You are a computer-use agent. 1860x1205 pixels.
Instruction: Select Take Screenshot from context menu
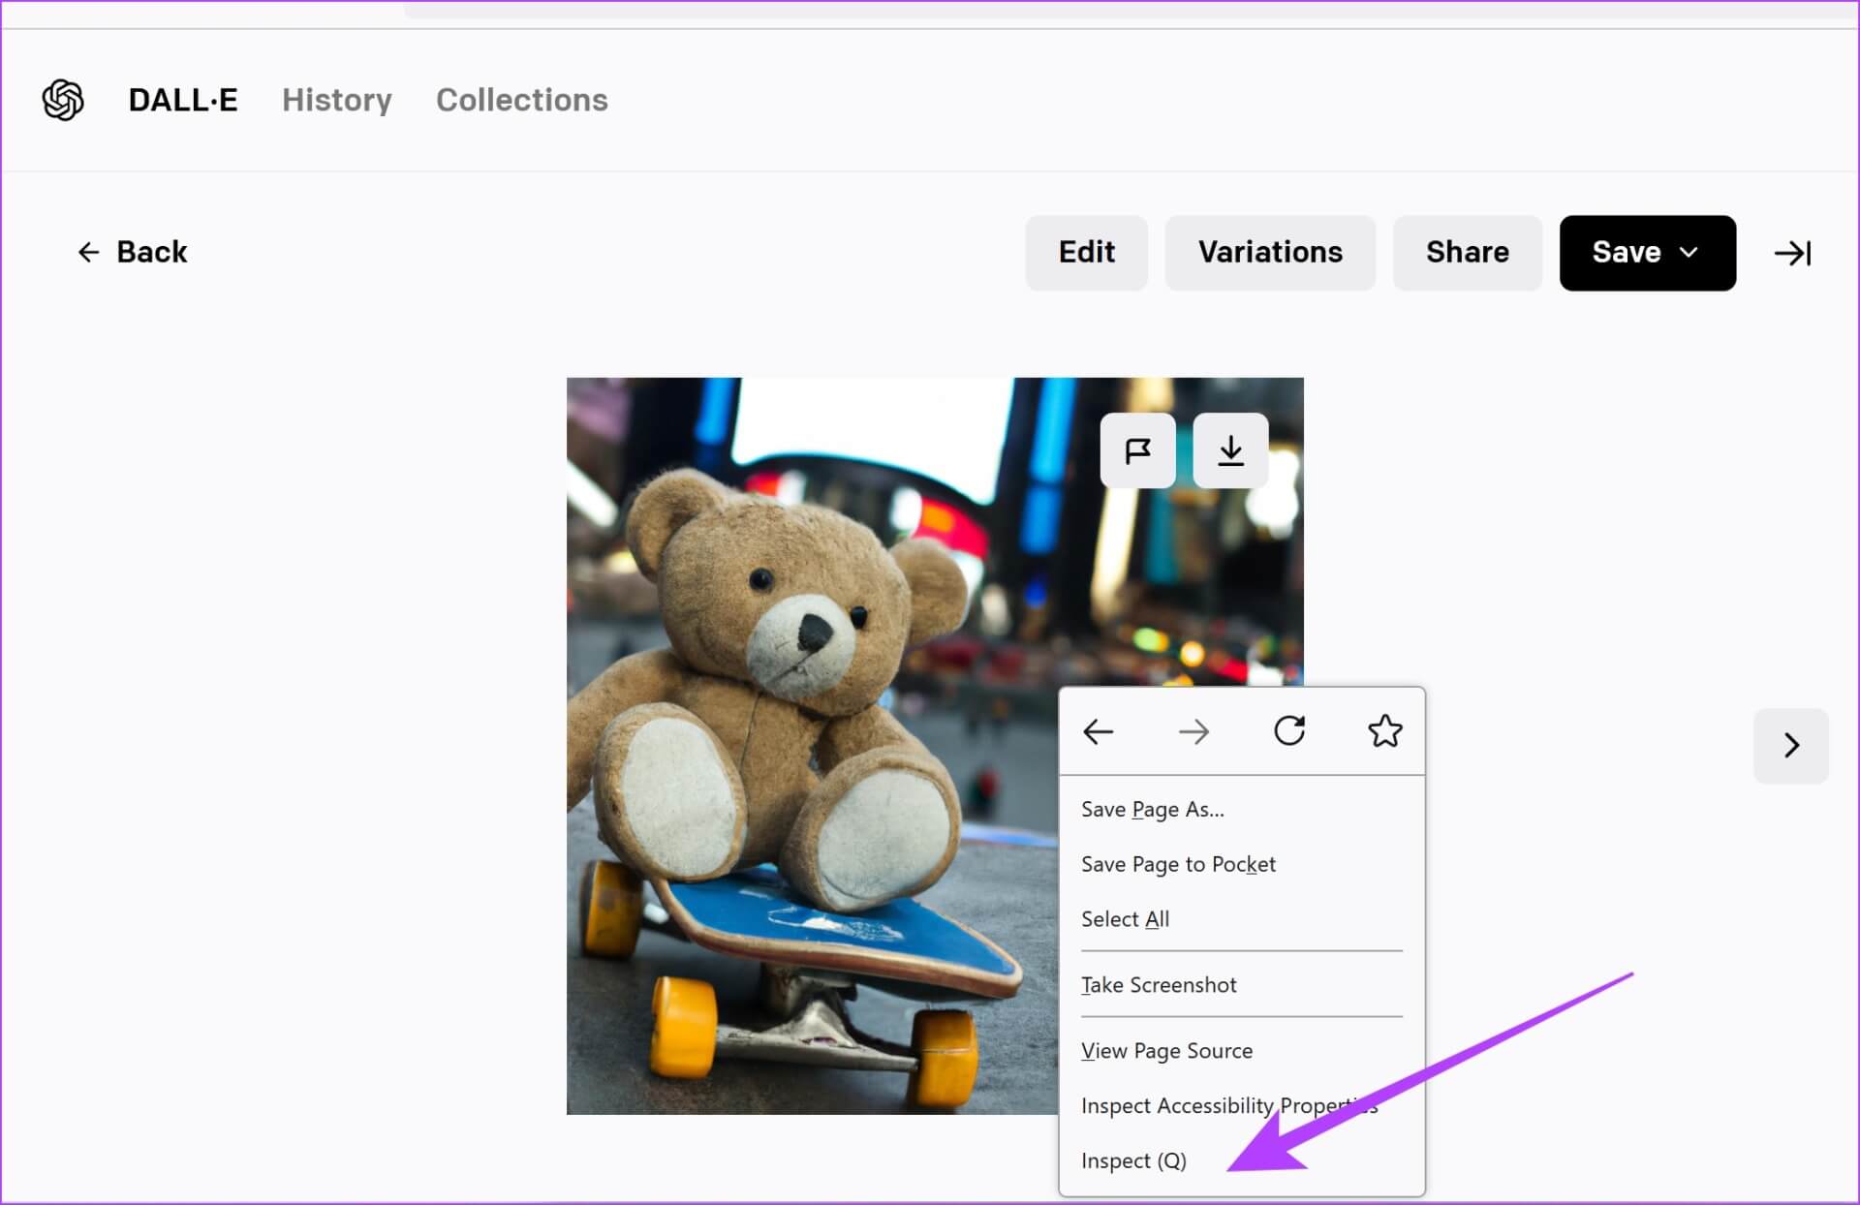tap(1158, 984)
